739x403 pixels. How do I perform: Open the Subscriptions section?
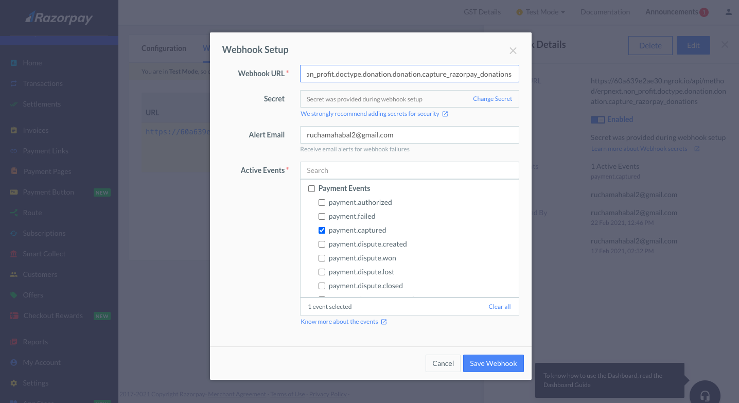(x=43, y=233)
